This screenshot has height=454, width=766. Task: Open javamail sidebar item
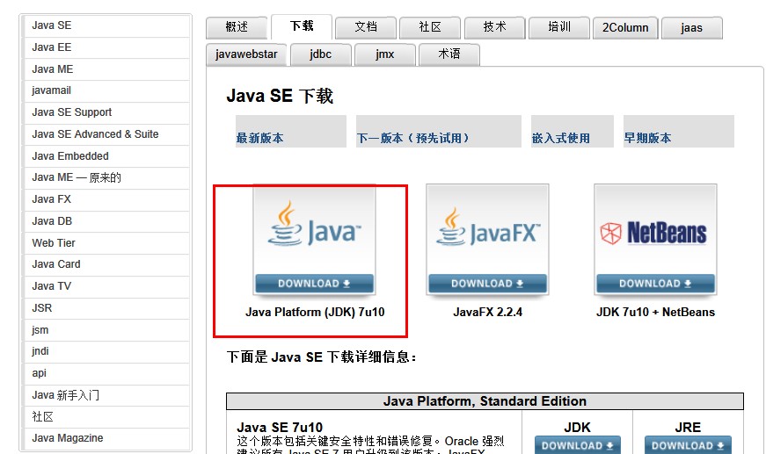tap(106, 90)
